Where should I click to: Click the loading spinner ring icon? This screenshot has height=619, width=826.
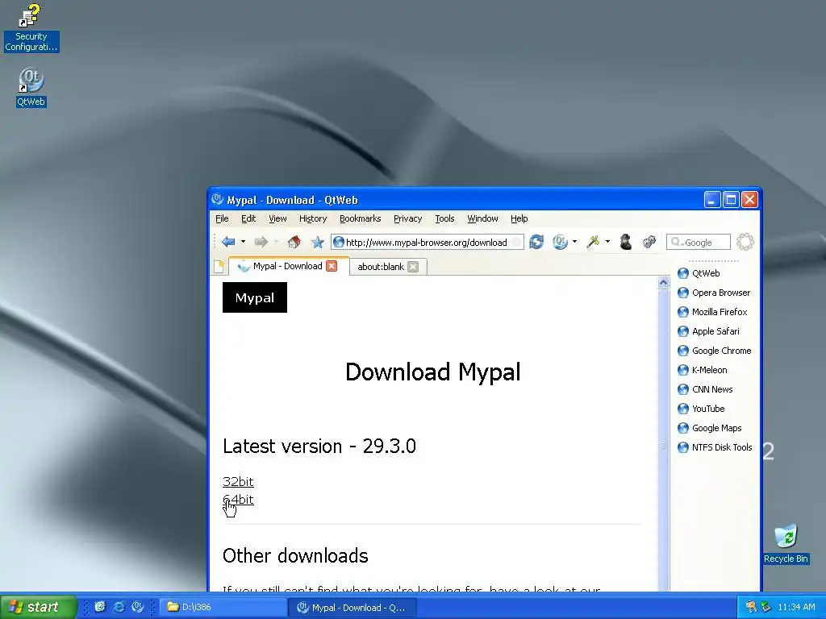(x=745, y=242)
